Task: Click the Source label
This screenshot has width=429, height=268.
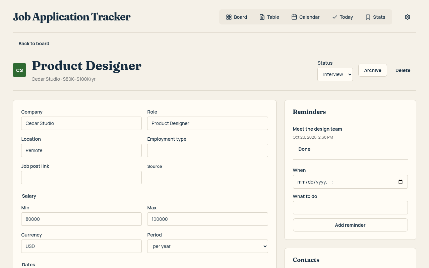Action: 155,166
